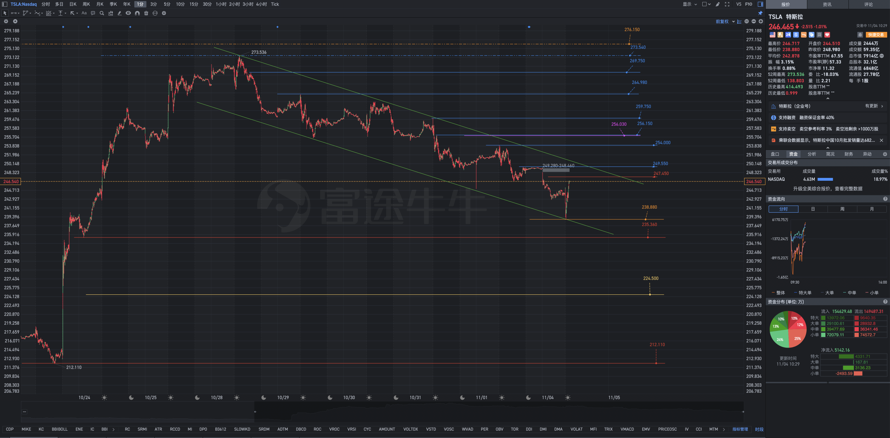Click the 快捷交易 quick trade button

pos(876,35)
